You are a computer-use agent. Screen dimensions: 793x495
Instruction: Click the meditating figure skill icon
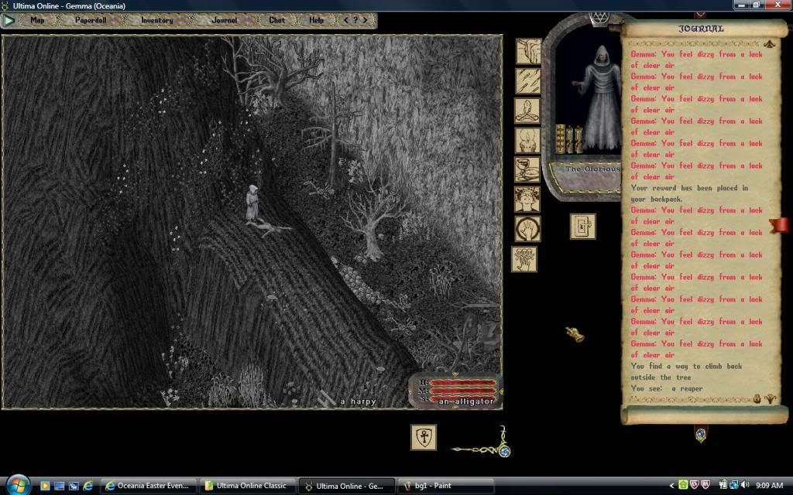coord(527,111)
